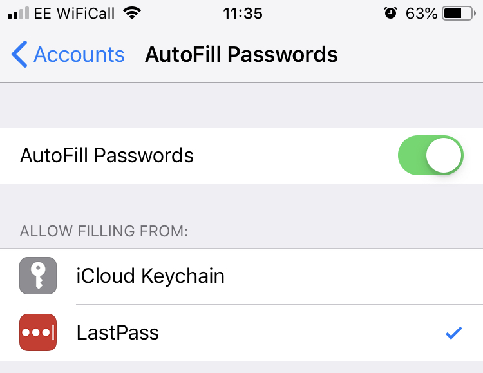
Task: Tap the cellular signal bars icon
Action: point(18,14)
